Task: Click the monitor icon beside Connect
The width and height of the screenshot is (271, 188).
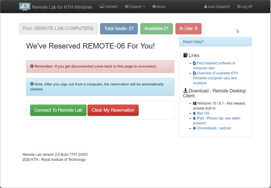Action: tap(102, 7)
